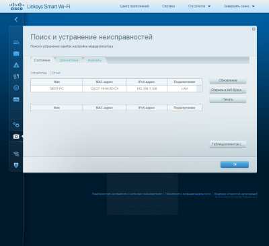Viewport: 269px width, 246px height.
Task: Click the Обновление button
Action: tap(228, 80)
